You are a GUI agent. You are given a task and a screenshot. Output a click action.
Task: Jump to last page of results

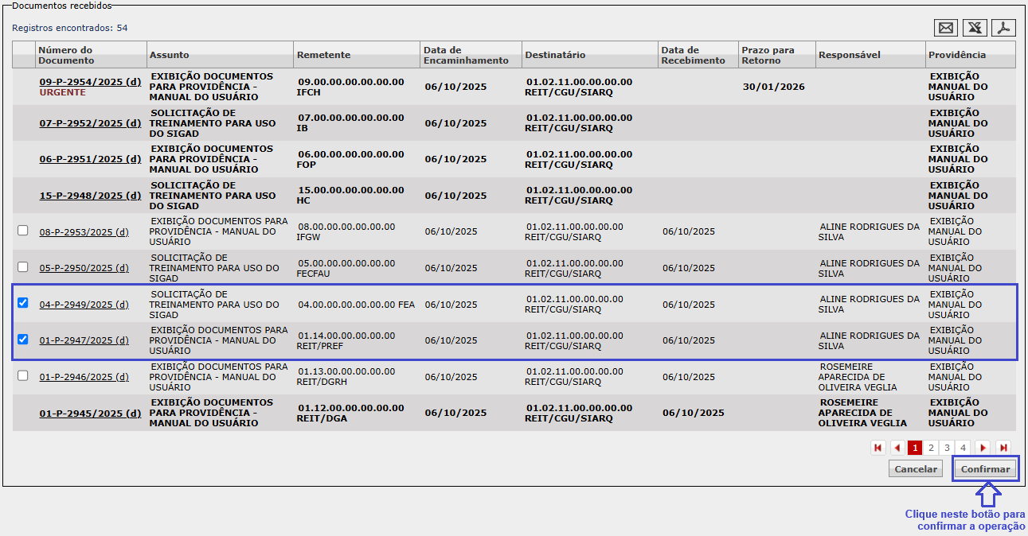(1003, 448)
